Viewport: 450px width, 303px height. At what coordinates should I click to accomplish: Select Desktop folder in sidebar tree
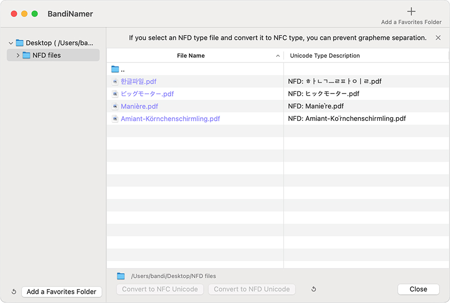(x=57, y=43)
